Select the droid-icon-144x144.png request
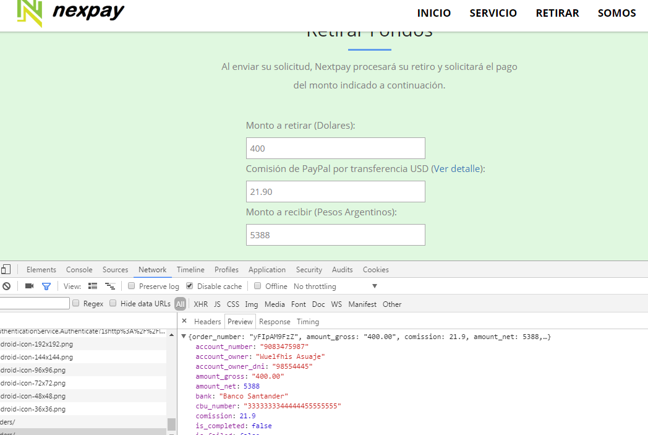The height and width of the screenshot is (435, 648). tap(83, 357)
